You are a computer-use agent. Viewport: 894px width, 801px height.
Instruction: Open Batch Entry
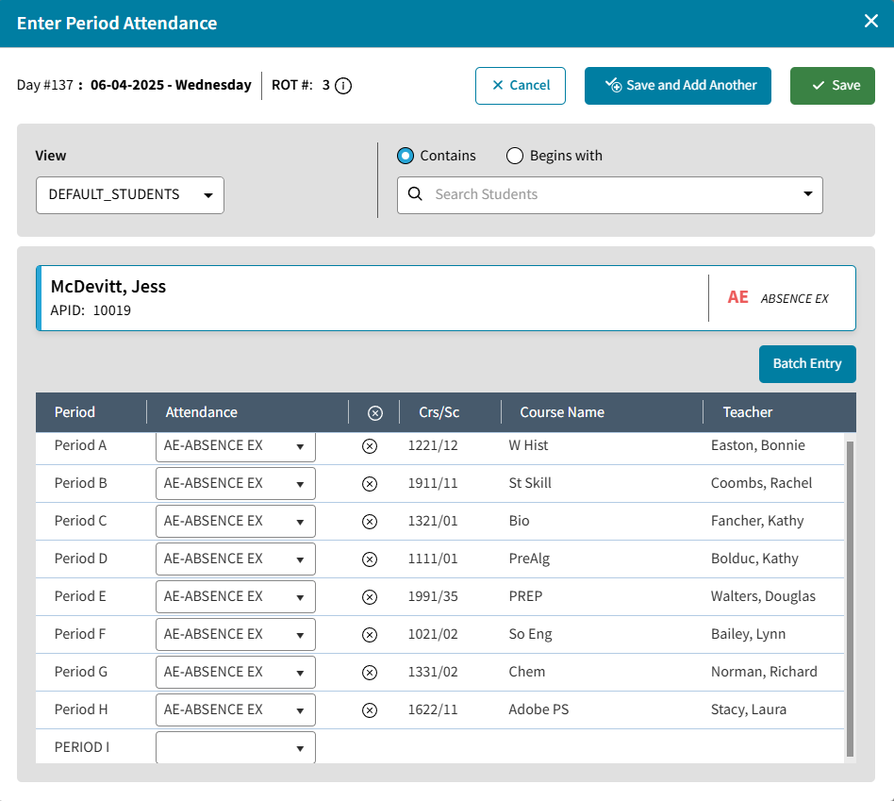click(807, 364)
